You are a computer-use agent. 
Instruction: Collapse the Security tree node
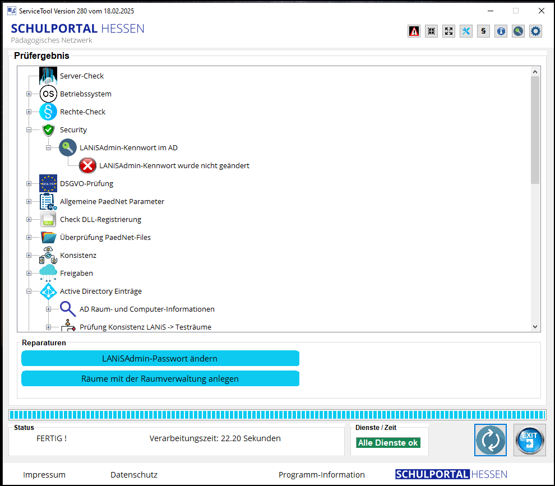tap(29, 130)
